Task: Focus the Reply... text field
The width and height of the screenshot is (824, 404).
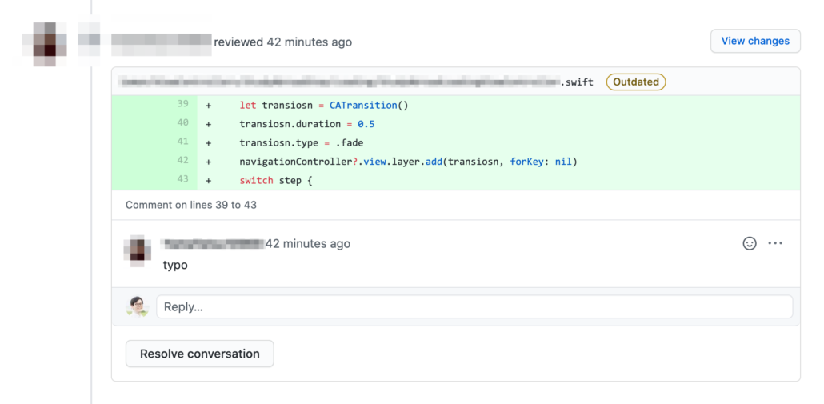Action: click(474, 306)
